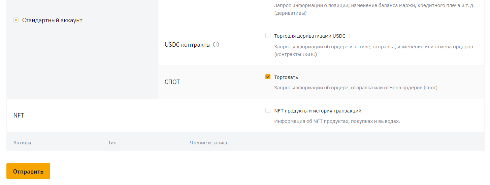Enable Торговля деривативами USDC checkbox
The width and height of the screenshot is (490, 185).
[x=268, y=36]
